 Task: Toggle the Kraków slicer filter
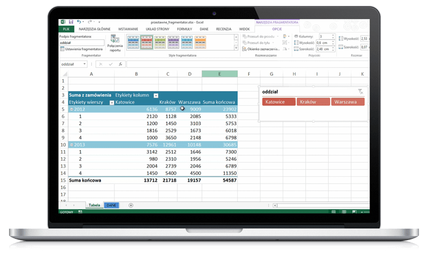[312, 102]
